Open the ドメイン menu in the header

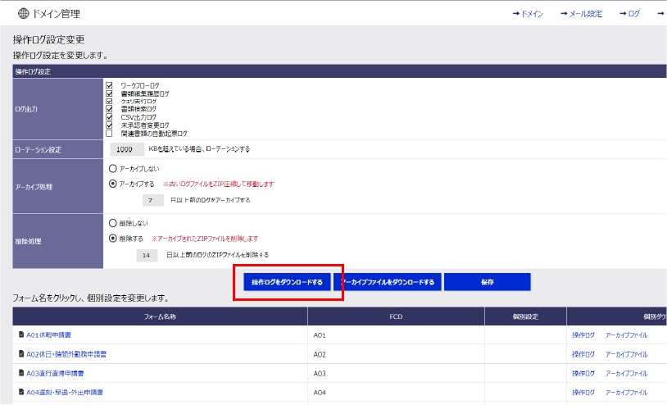pos(528,14)
